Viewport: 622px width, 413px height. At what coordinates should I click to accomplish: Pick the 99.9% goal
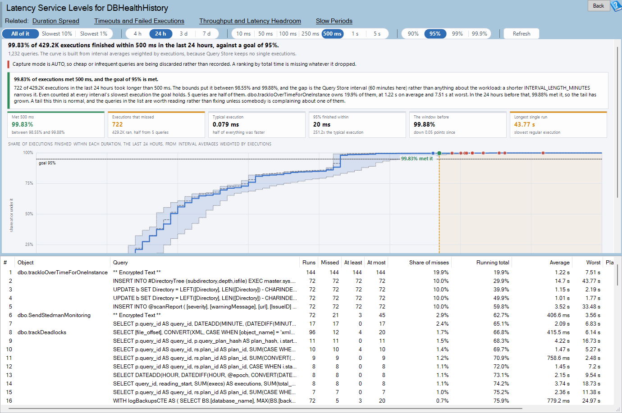480,34
